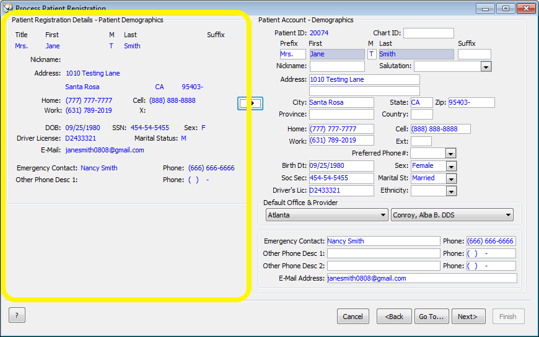Open the Conroy, Alba B. DDS provider dropdown
Viewport: 539px width, 337px height.
click(x=452, y=215)
